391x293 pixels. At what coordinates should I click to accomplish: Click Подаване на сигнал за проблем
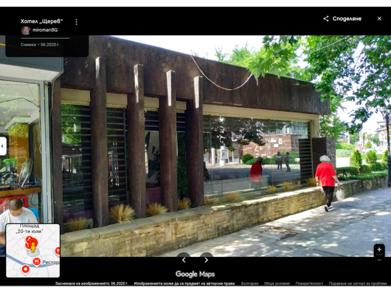tap(357, 283)
